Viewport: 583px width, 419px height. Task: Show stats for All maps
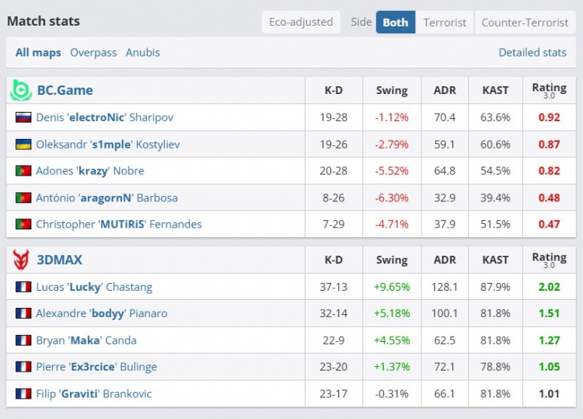click(38, 53)
